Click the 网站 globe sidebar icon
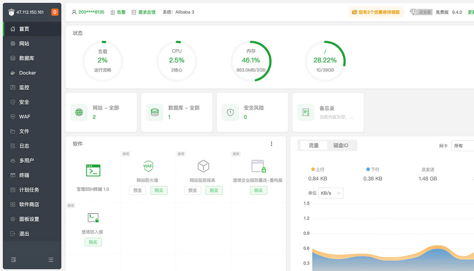 13,44
